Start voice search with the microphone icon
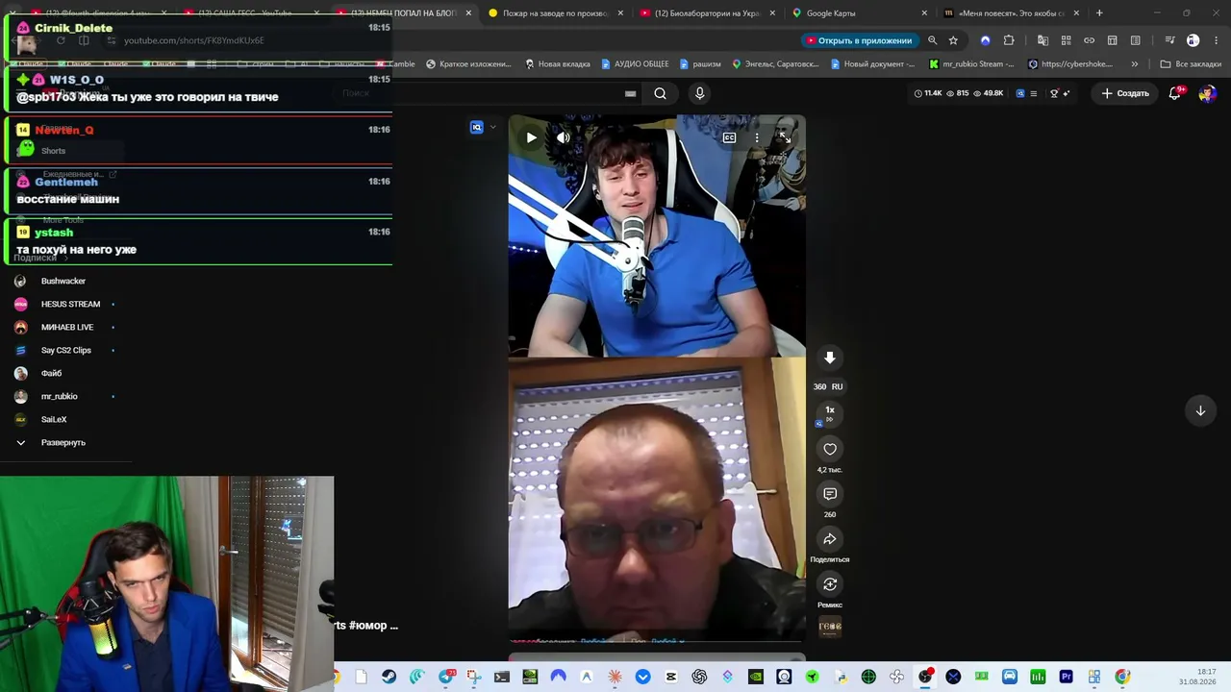 coord(699,93)
